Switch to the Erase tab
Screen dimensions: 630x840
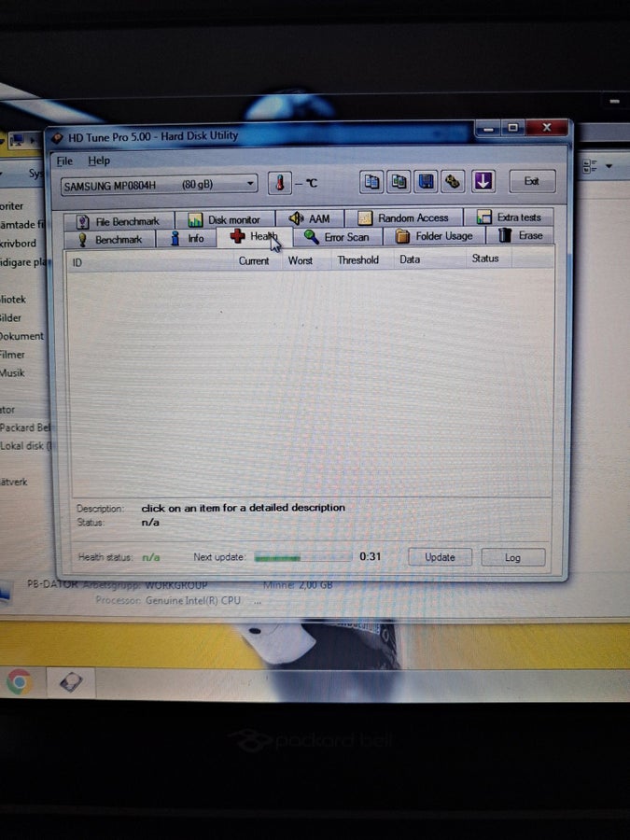coord(520,235)
